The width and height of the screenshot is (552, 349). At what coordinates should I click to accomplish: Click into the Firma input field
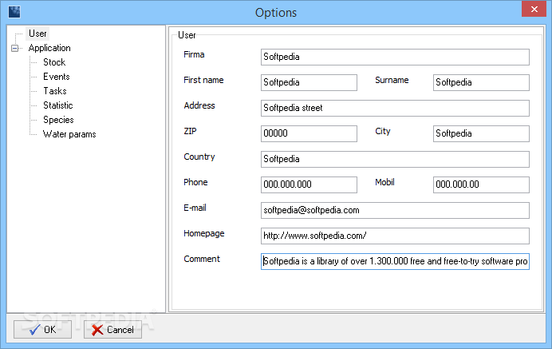pyautogui.click(x=395, y=58)
